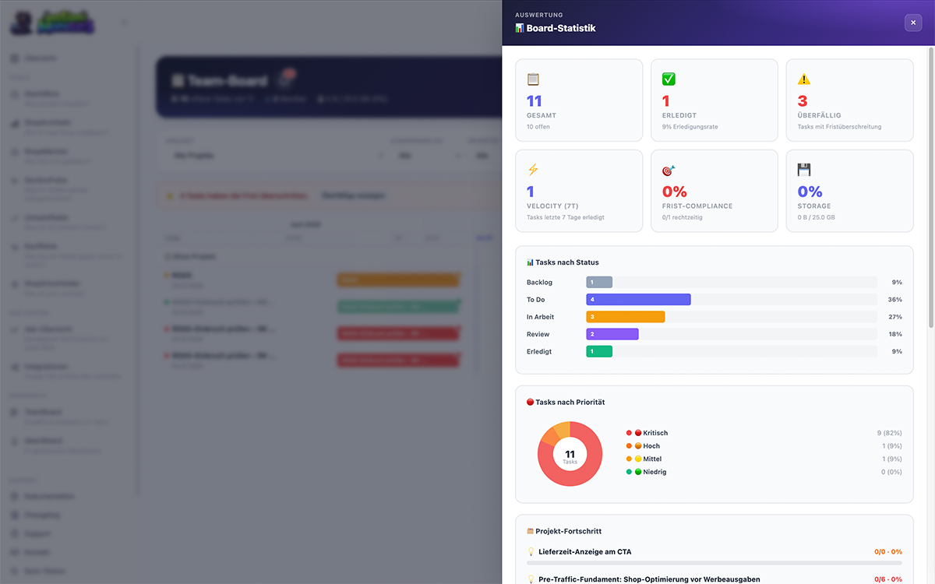Click the Hoch priority legend entry
The width and height of the screenshot is (935, 584).
click(644, 446)
